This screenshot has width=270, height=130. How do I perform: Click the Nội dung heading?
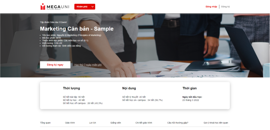click(129, 88)
